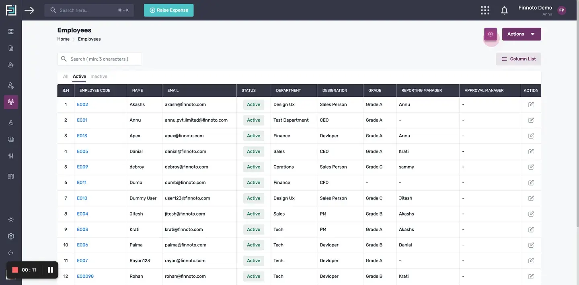The height and width of the screenshot is (285, 579).
Task: Open the user-settings sidebar icon
Action: coord(11,65)
